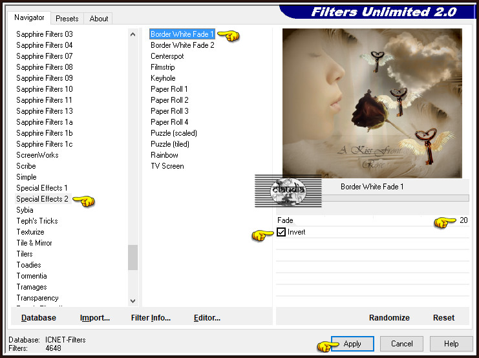The width and height of the screenshot is (479, 358).
Task: Select the Tormentia category
Action: [32, 276]
